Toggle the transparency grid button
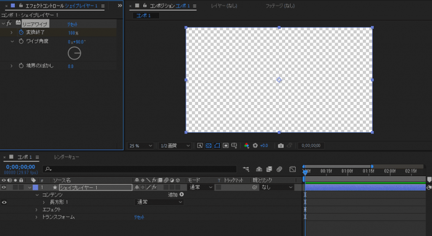The height and width of the screenshot is (236, 432). pyautogui.click(x=209, y=146)
